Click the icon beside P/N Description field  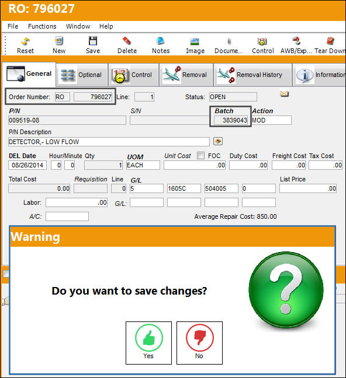coord(218,141)
